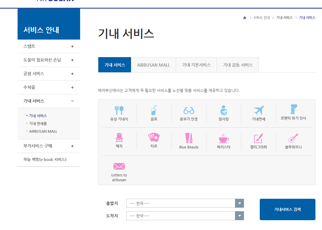Expand the 공항 서비스 plus sign
This screenshot has height=230, width=322.
tap(72, 74)
